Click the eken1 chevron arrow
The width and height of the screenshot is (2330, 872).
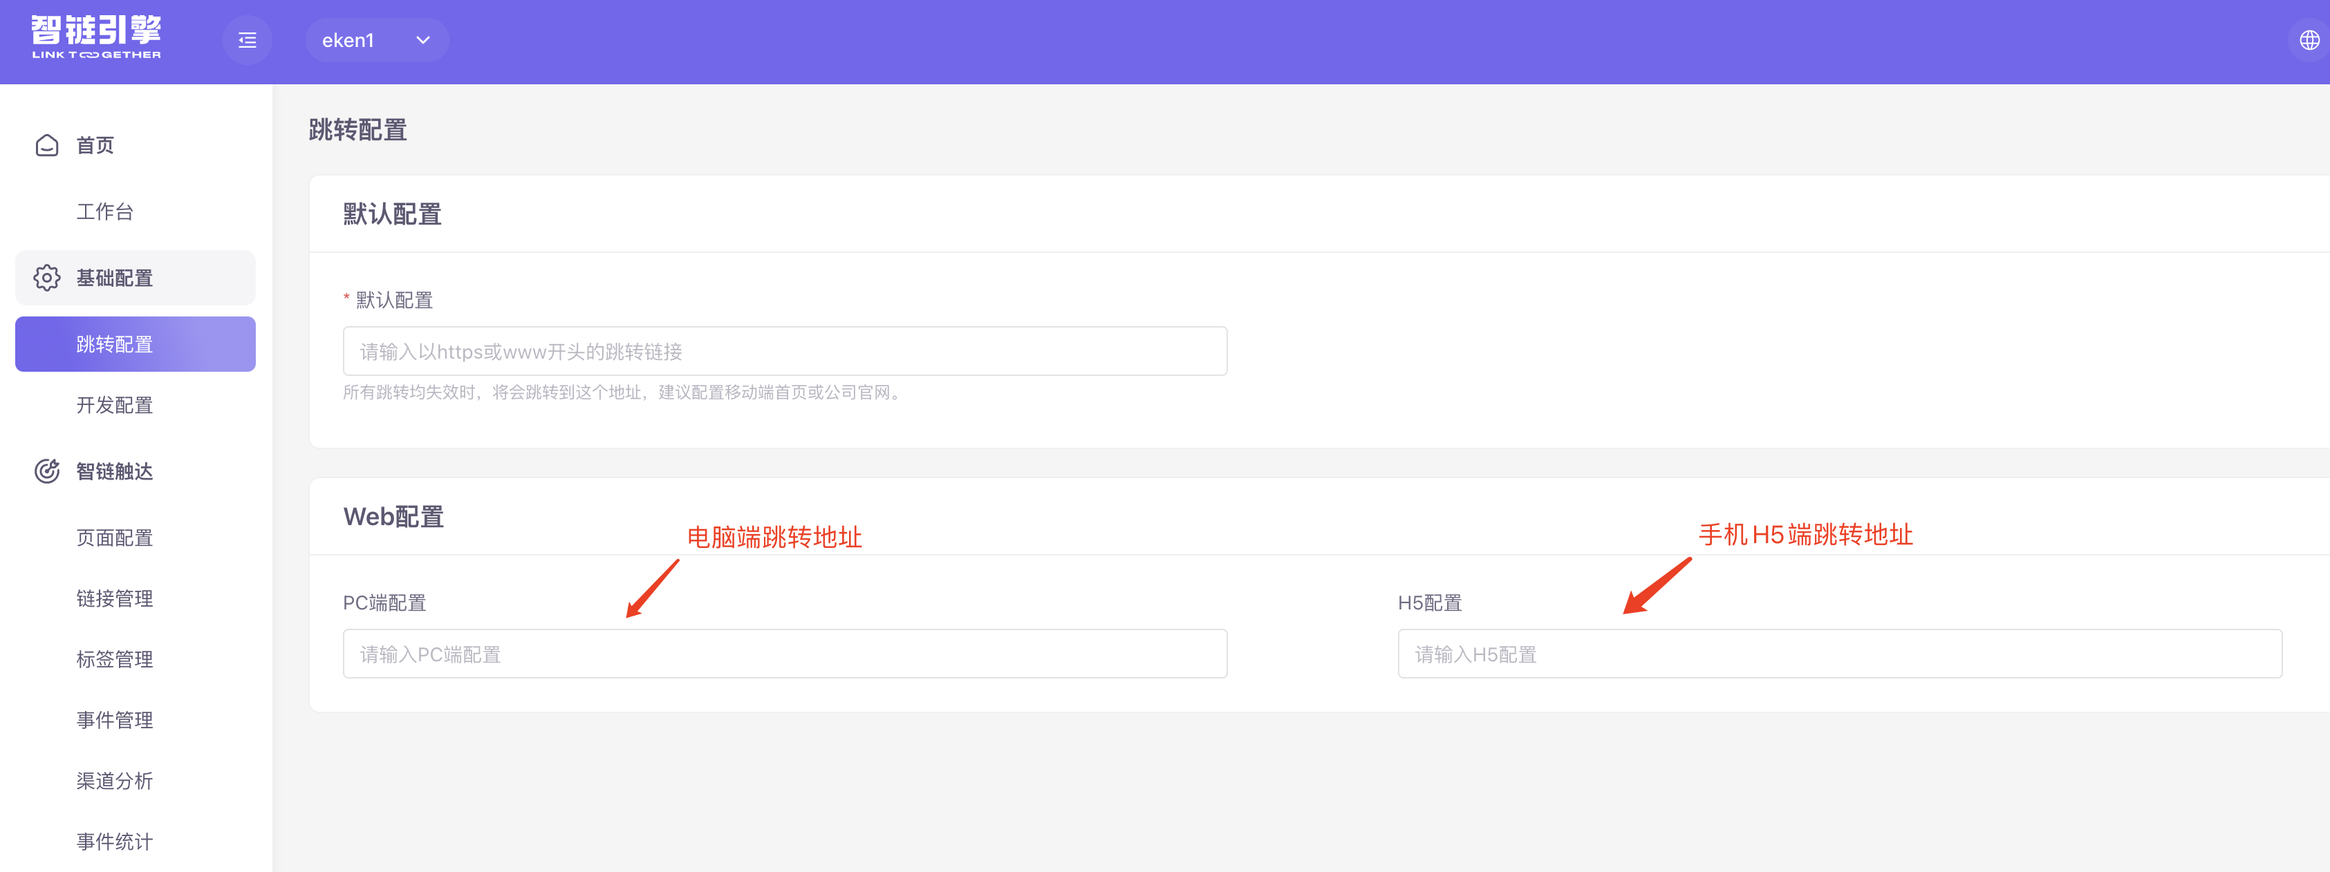coord(422,40)
